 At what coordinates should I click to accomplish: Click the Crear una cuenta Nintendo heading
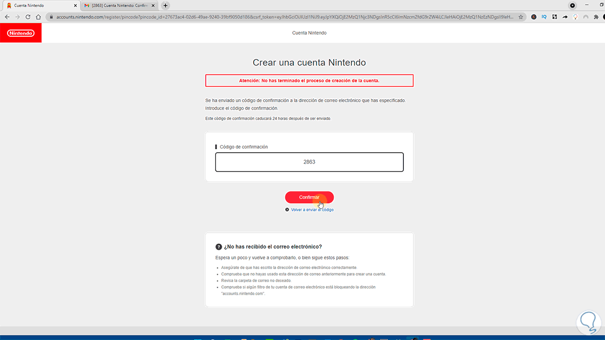(309, 62)
